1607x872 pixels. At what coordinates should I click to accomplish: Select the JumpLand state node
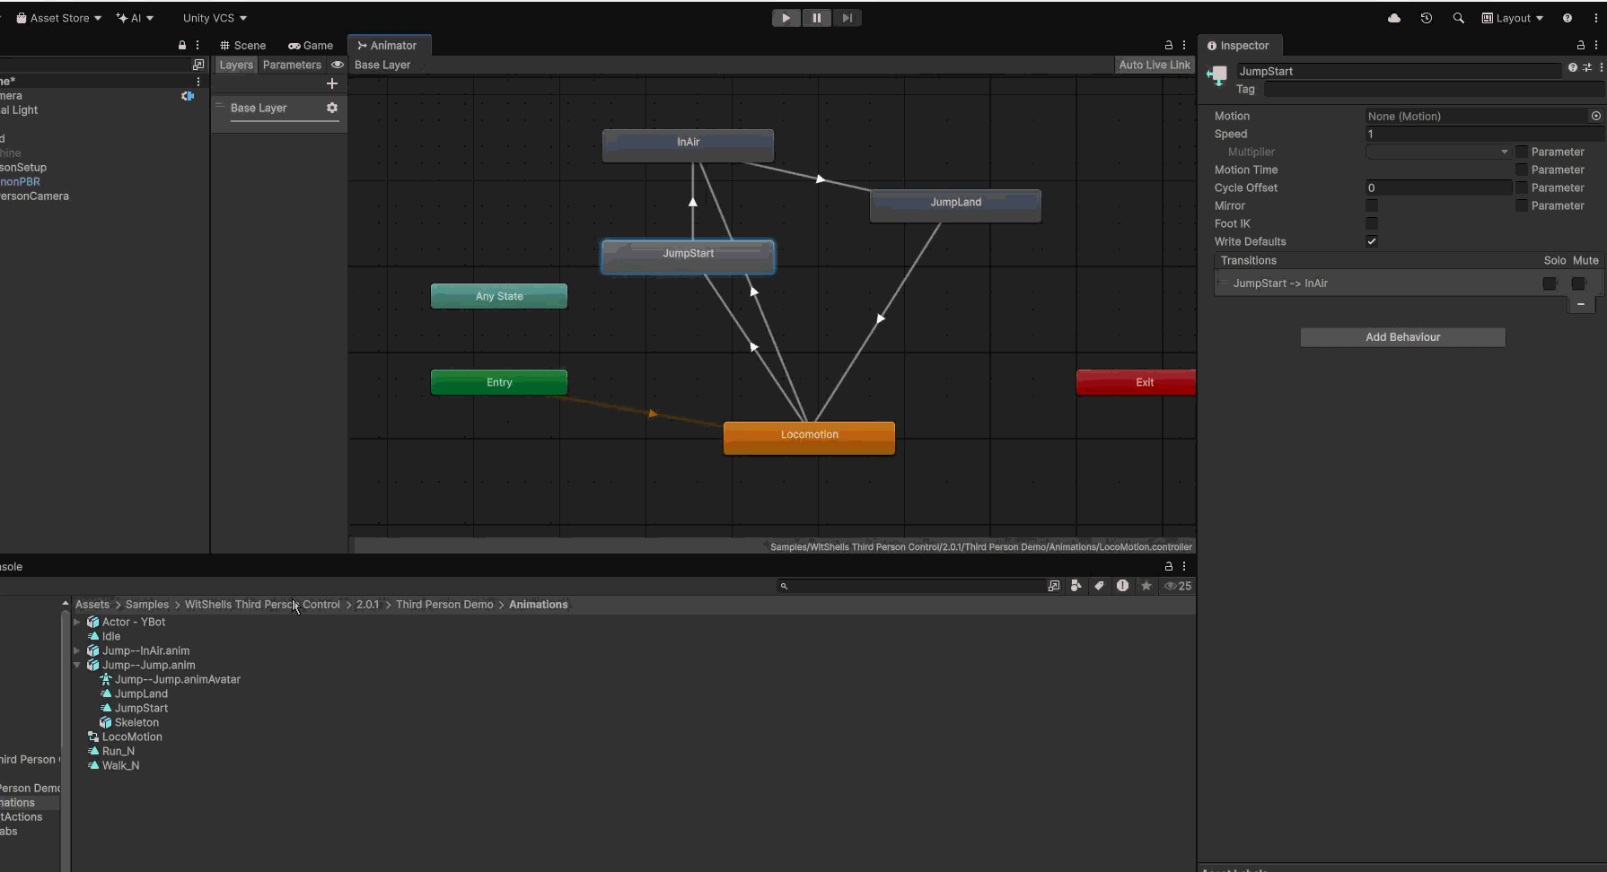(955, 205)
